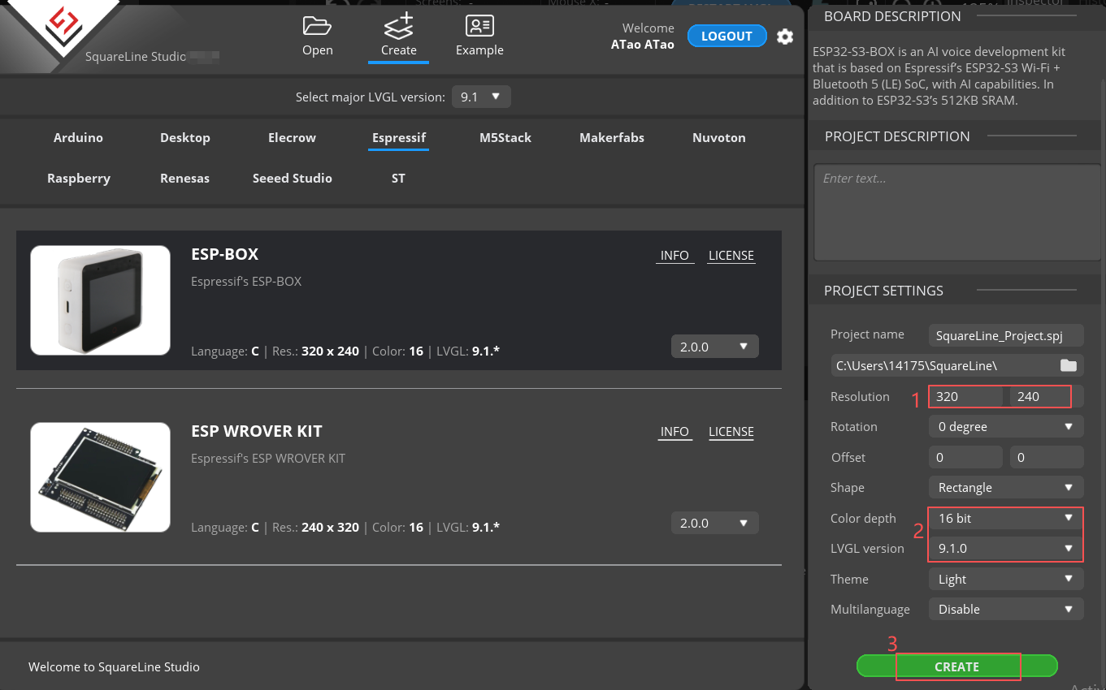The image size is (1106, 690).
Task: Select the ESP WROVER KIT board thumbnail
Action: point(100,477)
